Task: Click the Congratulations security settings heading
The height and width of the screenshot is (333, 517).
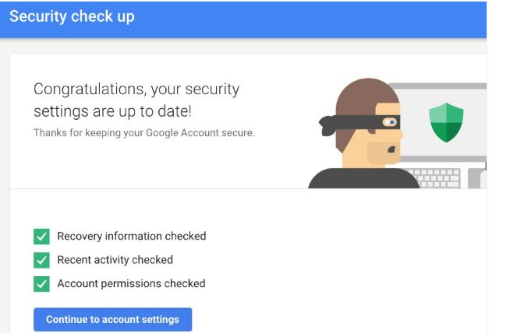Action: click(x=136, y=100)
